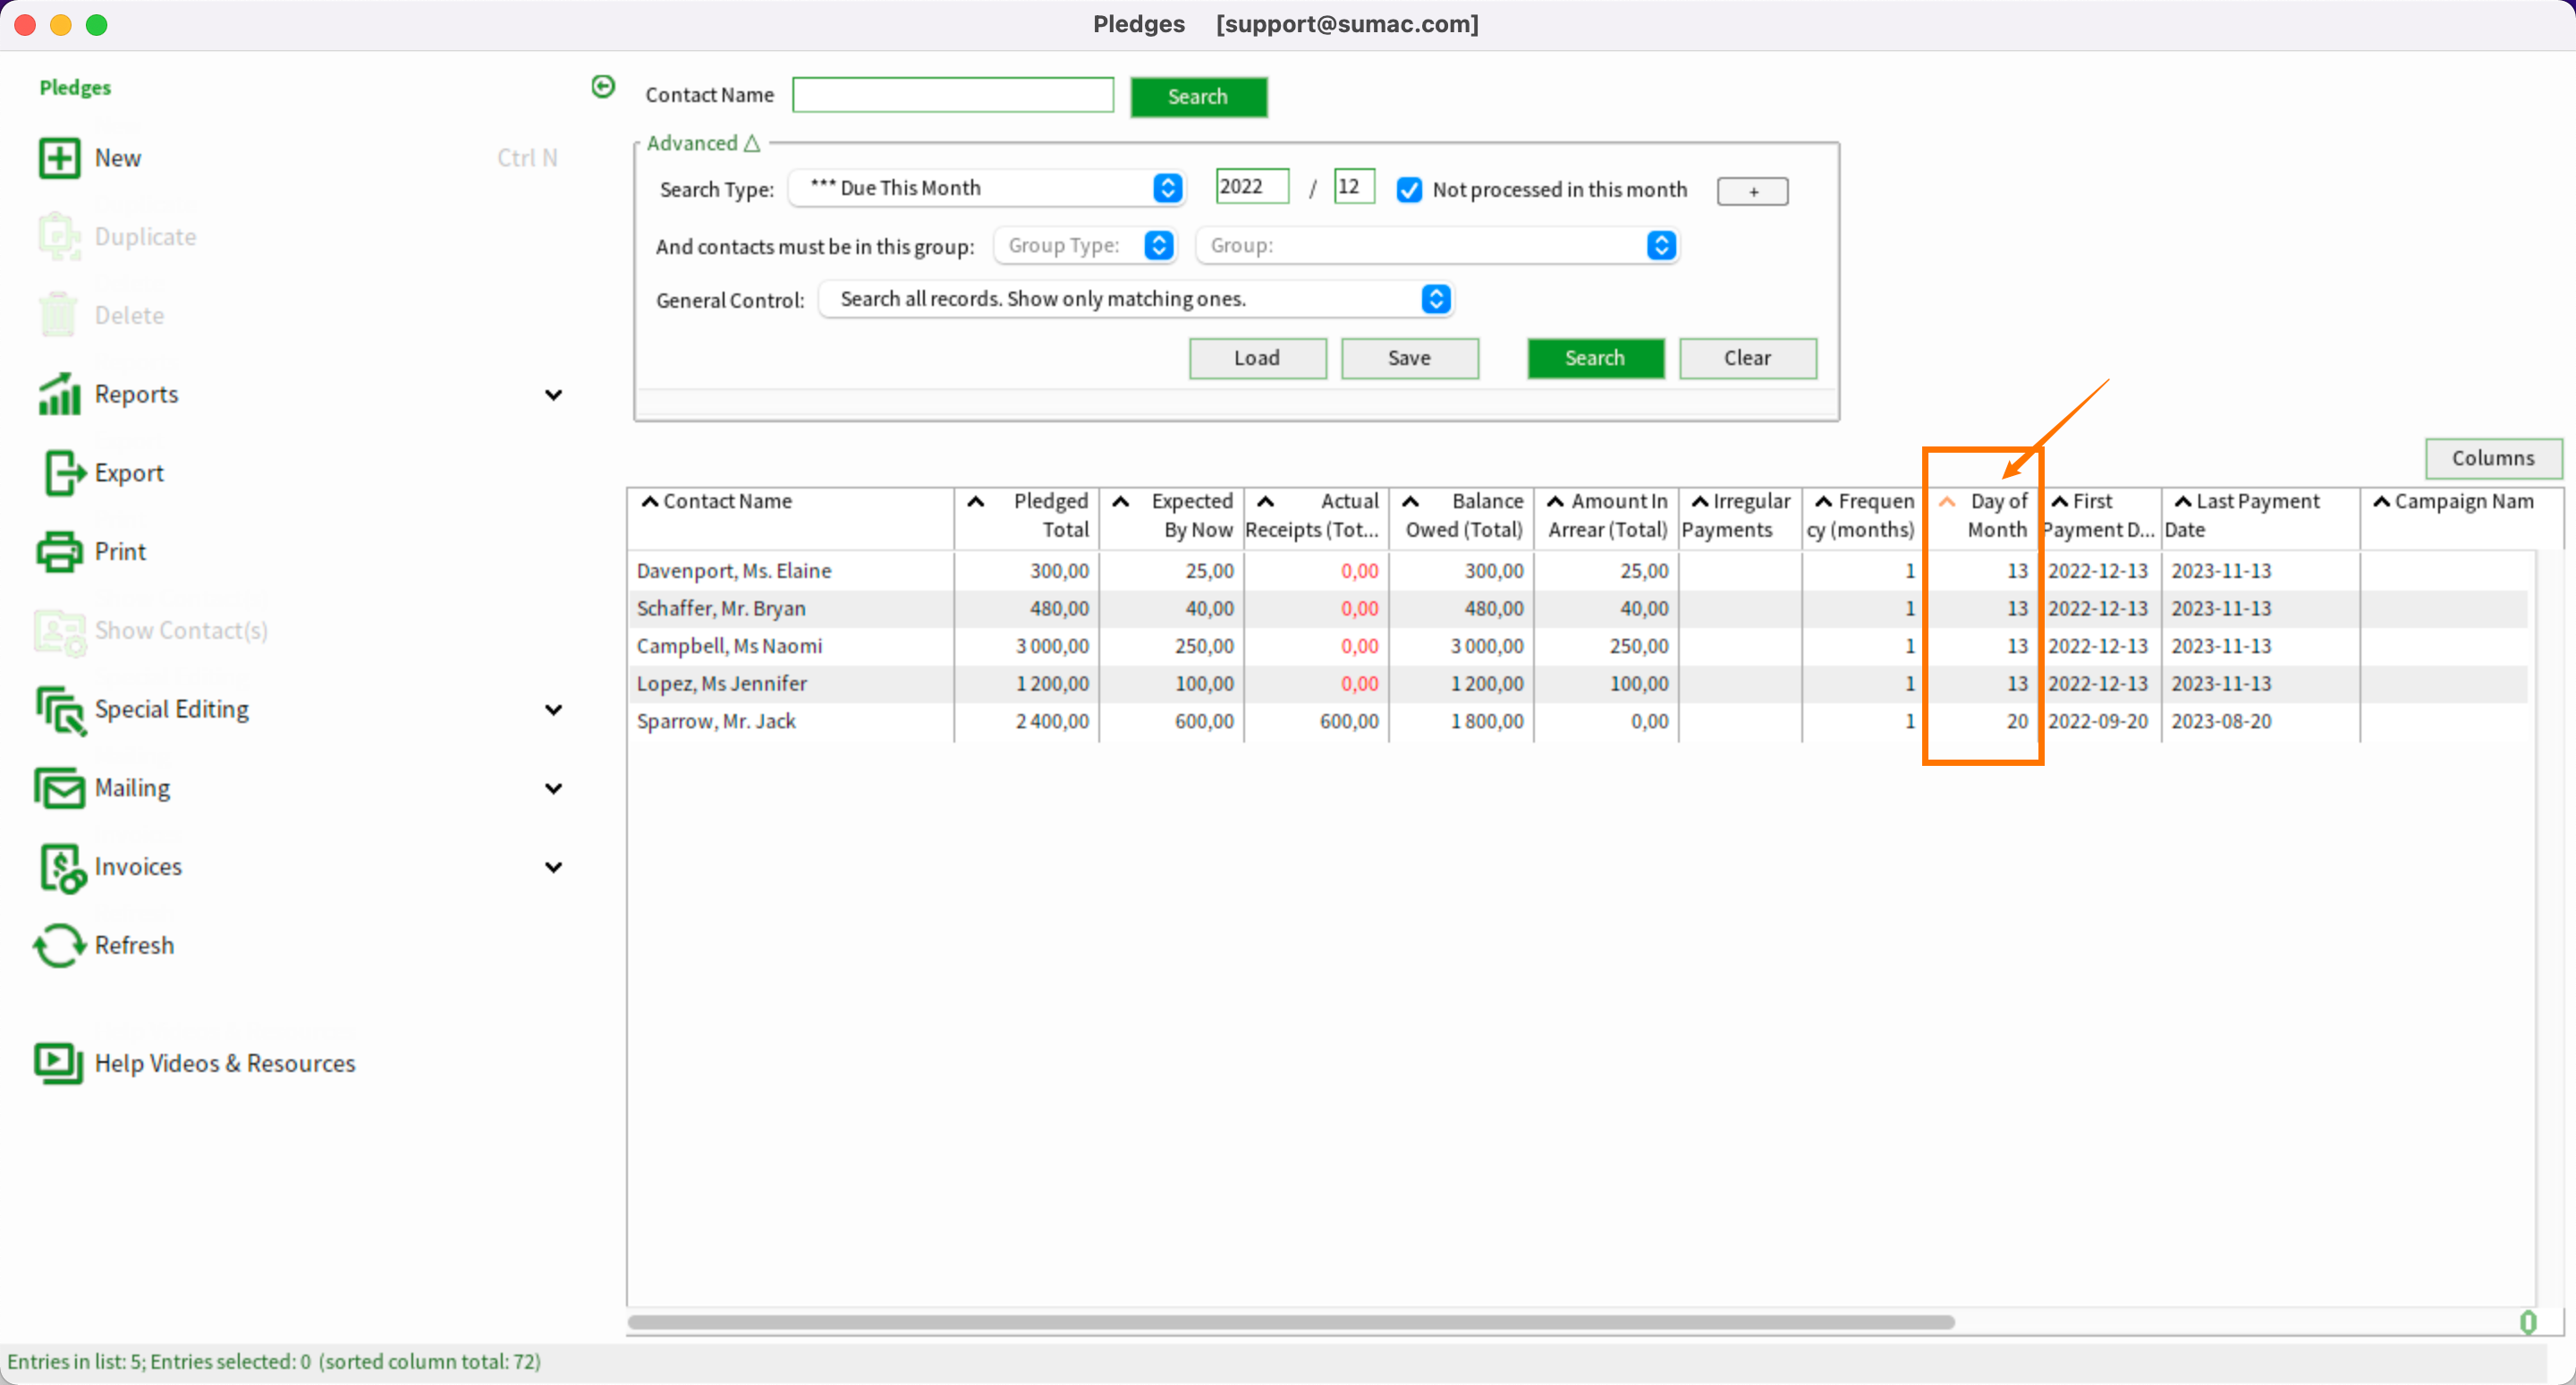Image resolution: width=2576 pixels, height=1385 pixels.
Task: Select row Sparrow, Mr. Jack
Action: pyautogui.click(x=1578, y=722)
